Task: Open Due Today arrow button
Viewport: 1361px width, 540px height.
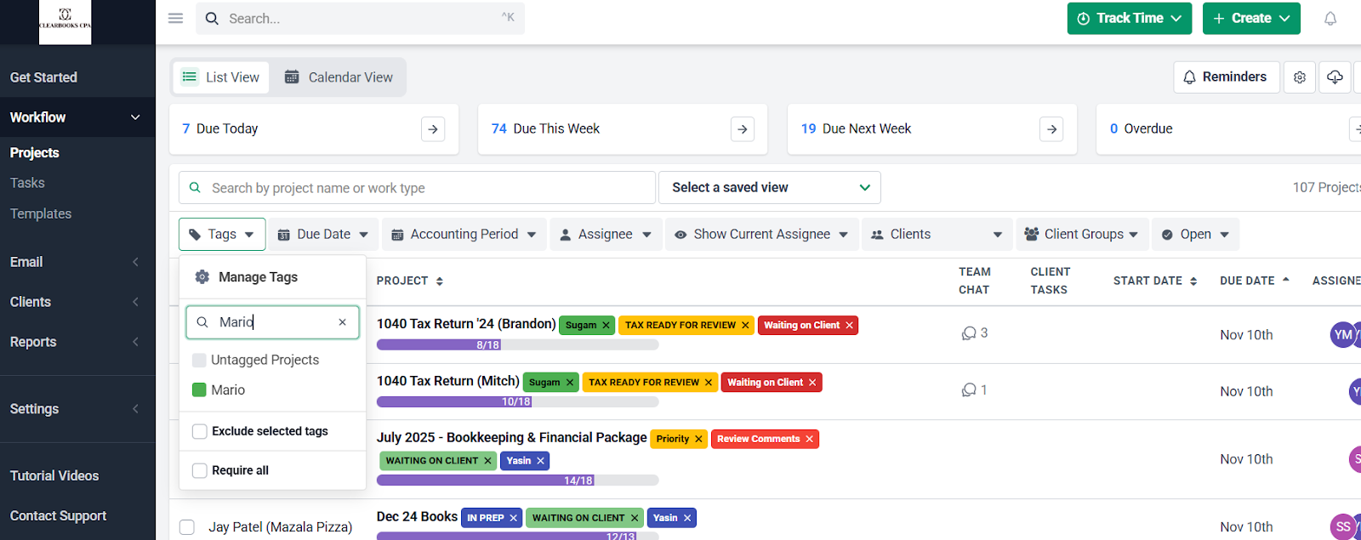Action: (x=432, y=129)
